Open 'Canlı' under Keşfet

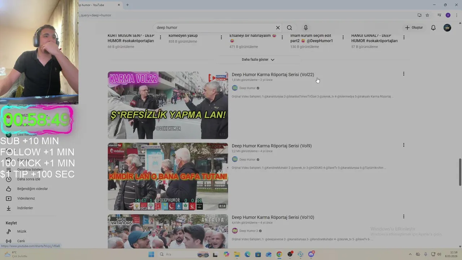[21, 241]
